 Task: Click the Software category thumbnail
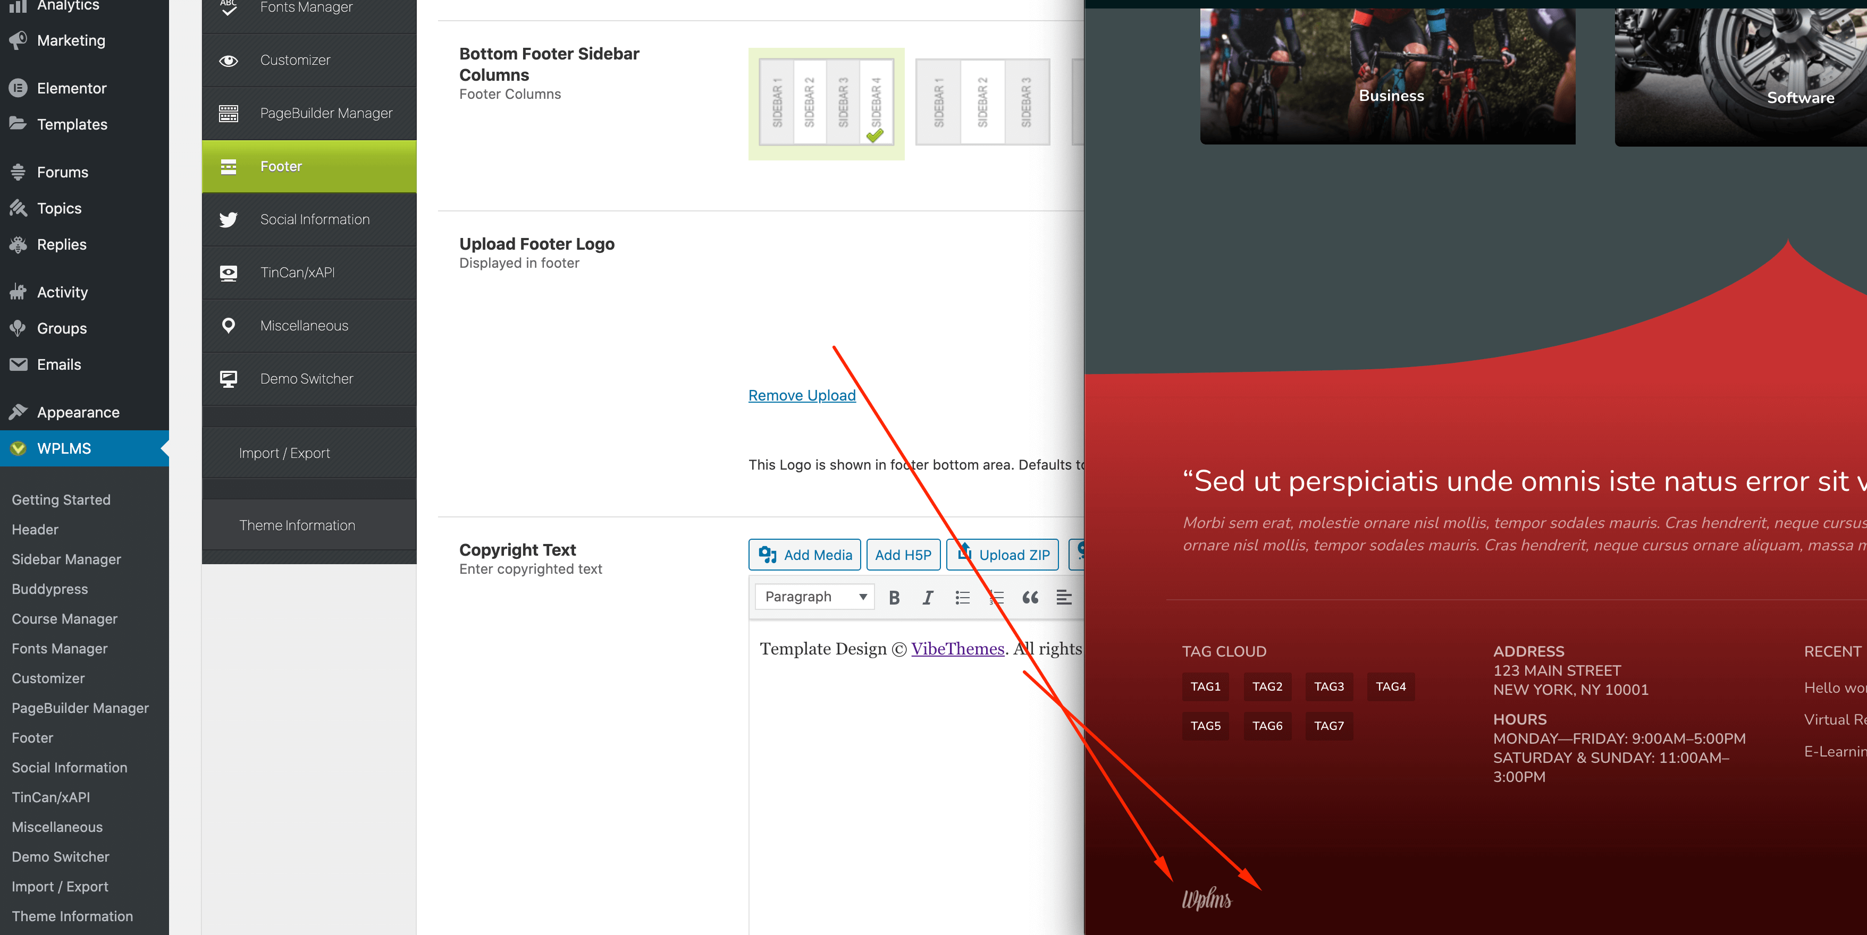coord(1741,77)
